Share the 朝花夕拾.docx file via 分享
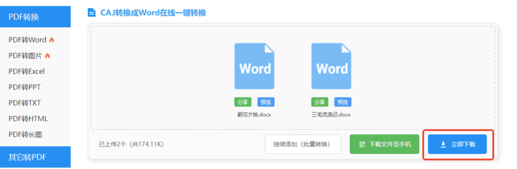This screenshot has height=169, width=517. click(x=243, y=102)
